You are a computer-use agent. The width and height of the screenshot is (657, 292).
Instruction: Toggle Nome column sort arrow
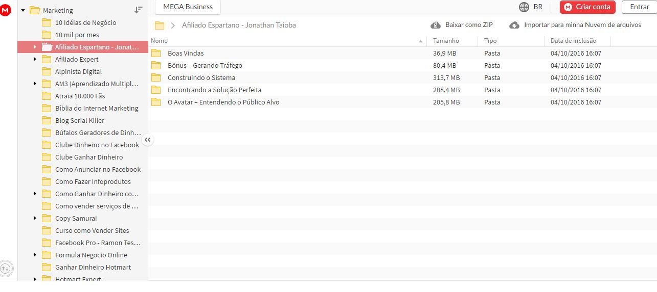click(421, 41)
